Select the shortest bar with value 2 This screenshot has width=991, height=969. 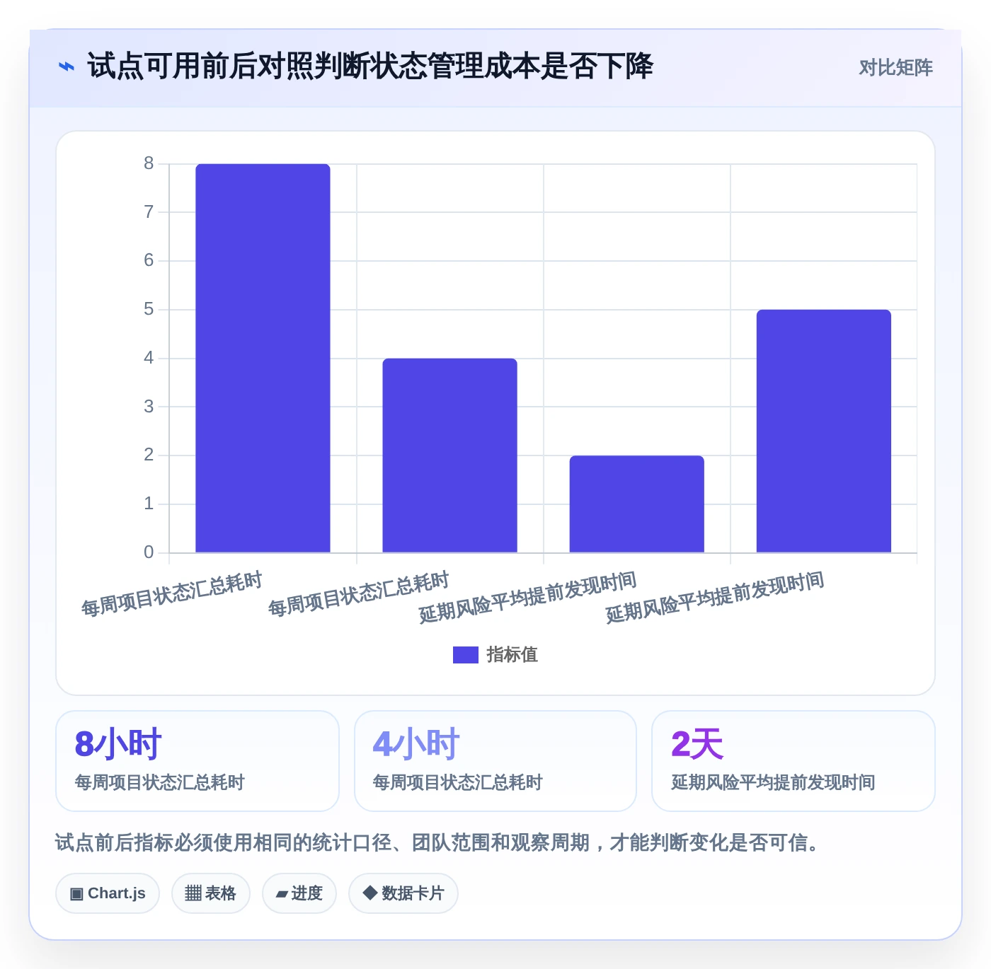pos(636,504)
